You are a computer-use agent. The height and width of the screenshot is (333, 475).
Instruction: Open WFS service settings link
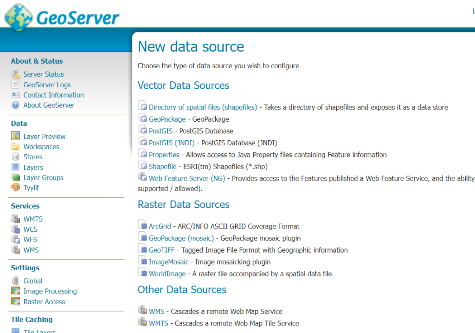30,240
